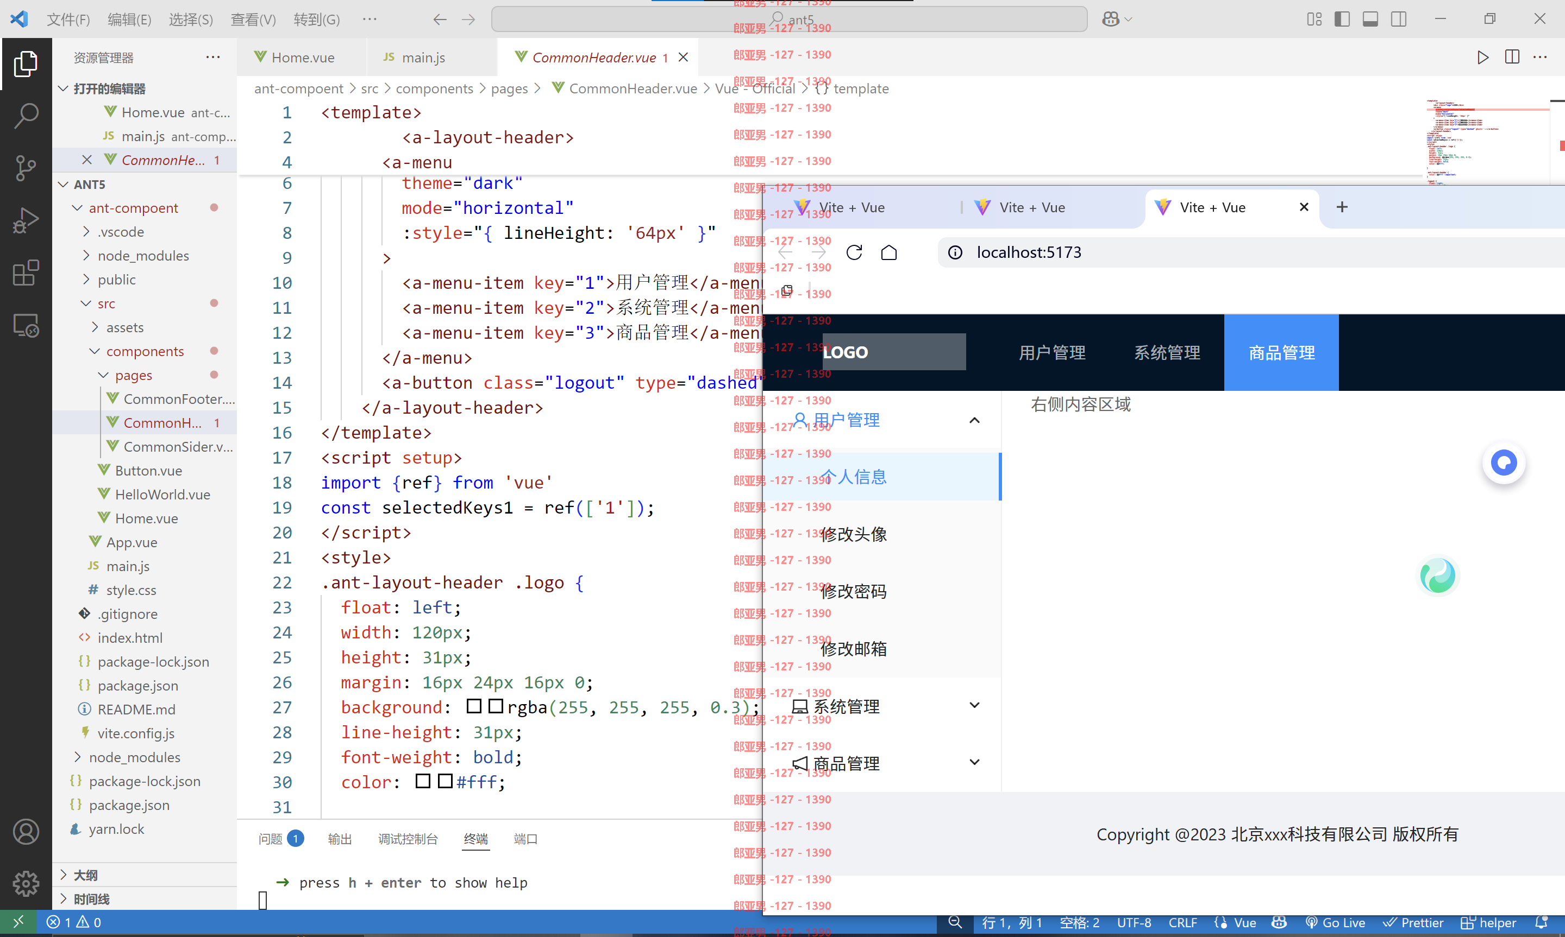Image resolution: width=1565 pixels, height=937 pixels.
Task: Collapse the ANT5 root folder
Action: point(63,185)
